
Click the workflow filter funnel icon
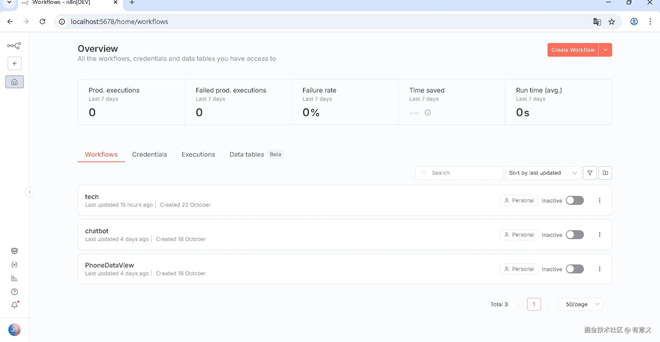click(590, 173)
